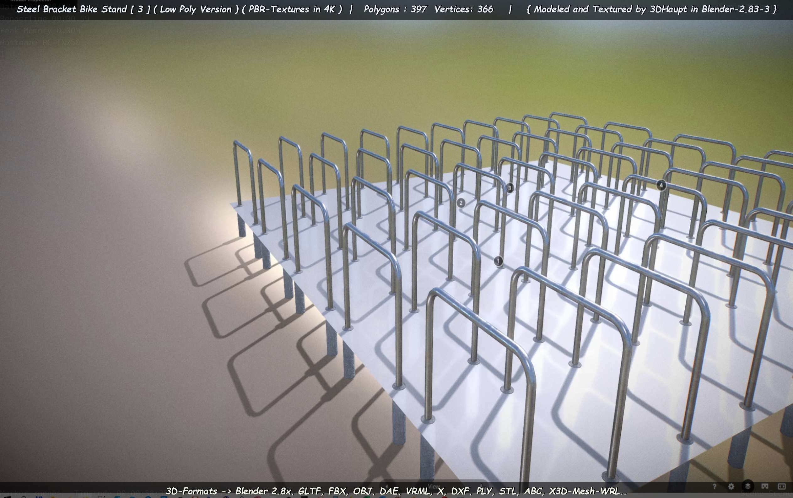Enter VR mode with the headset icon
This screenshot has height=498, width=793.
point(765,486)
